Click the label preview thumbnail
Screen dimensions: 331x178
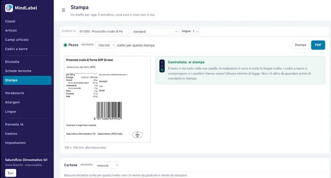coord(107,99)
